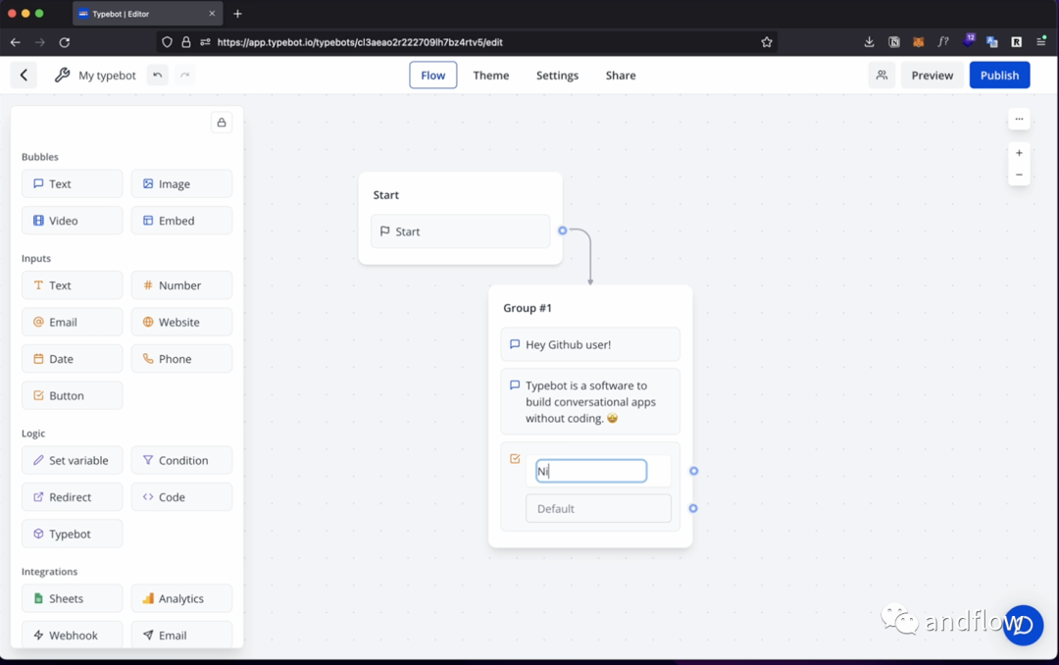Open the Share tab
This screenshot has width=1059, height=665.
pos(621,75)
